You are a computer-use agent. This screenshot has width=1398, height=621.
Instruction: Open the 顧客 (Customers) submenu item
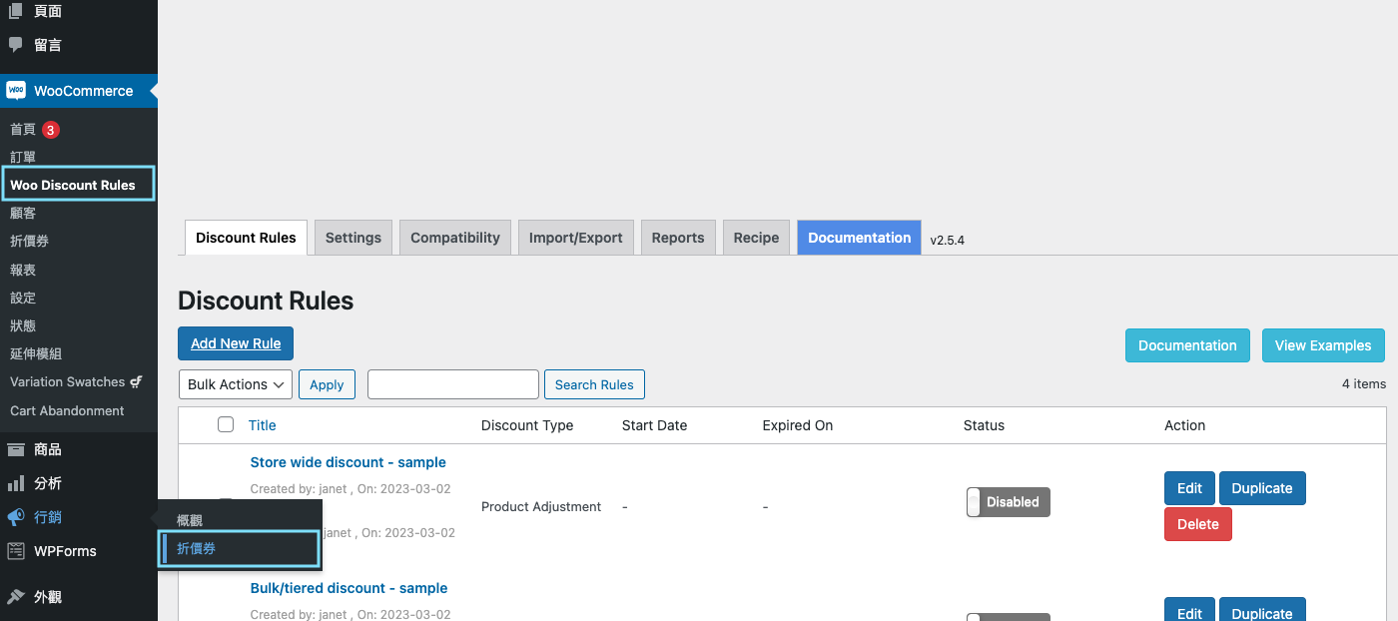23,213
